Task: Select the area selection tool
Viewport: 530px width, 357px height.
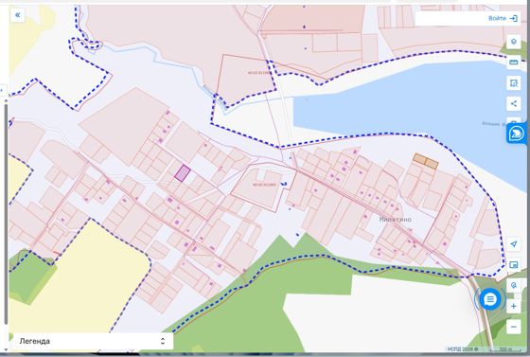Action: [513, 83]
